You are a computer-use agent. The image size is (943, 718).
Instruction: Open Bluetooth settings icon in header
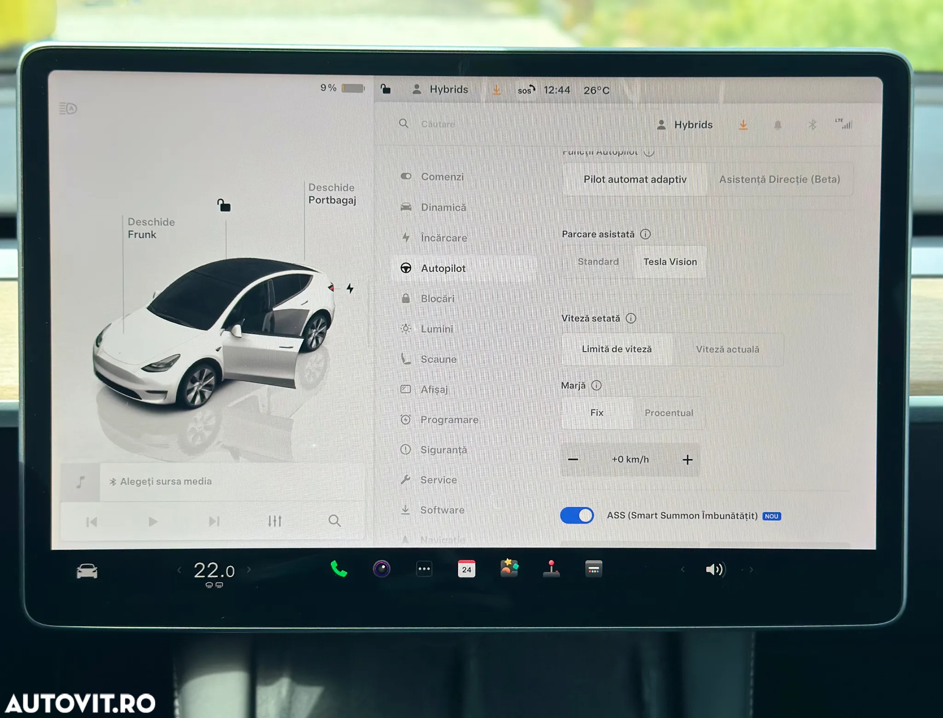pyautogui.click(x=812, y=125)
